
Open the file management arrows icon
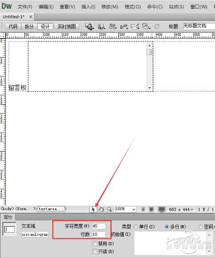113,26
